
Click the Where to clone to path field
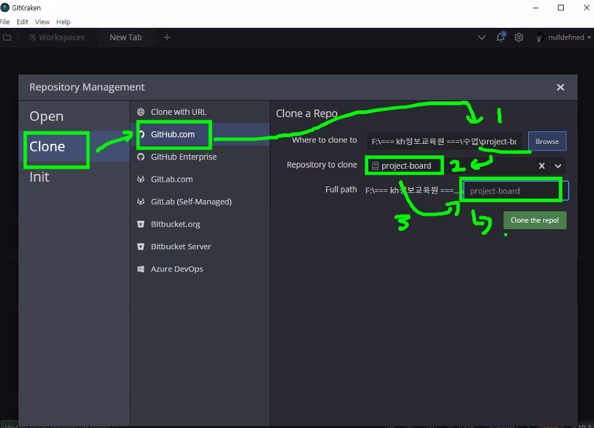click(444, 141)
